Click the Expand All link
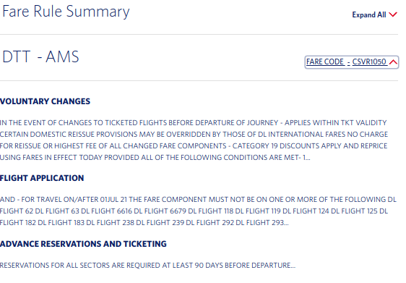The height and width of the screenshot is (283, 406). (x=374, y=14)
